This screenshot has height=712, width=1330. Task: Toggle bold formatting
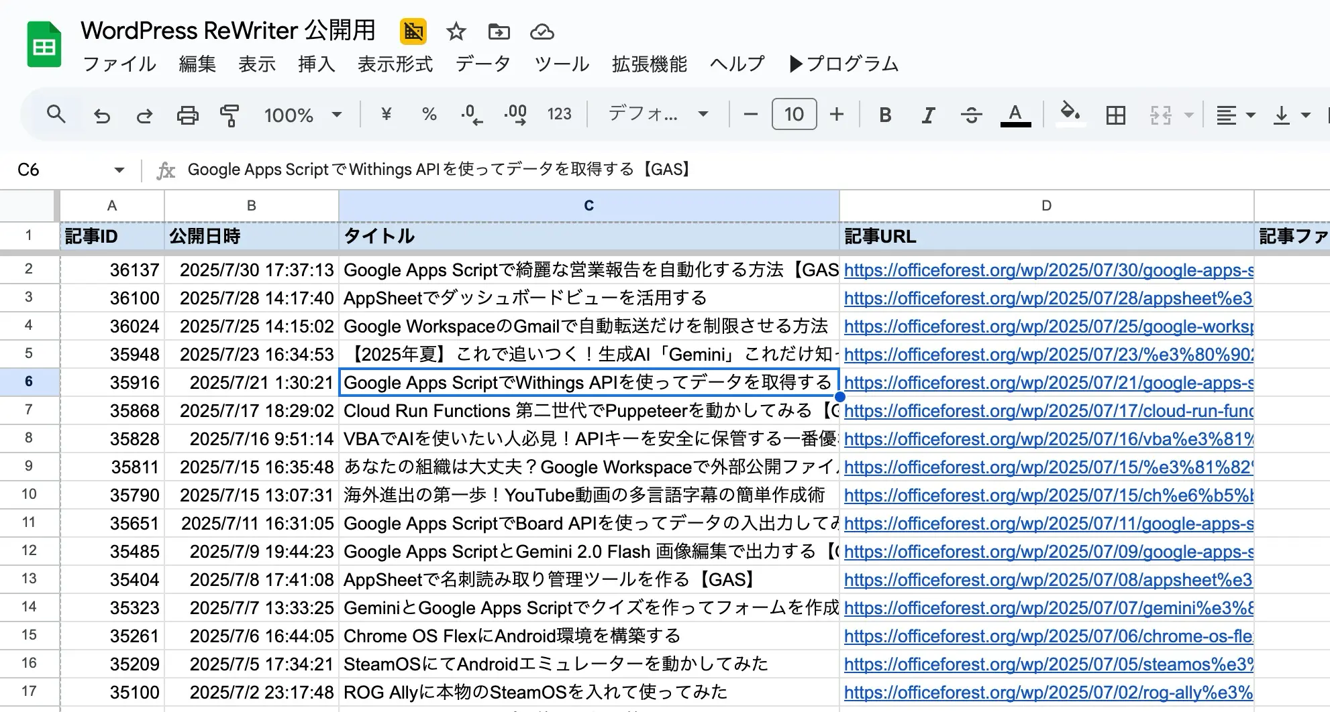point(886,115)
